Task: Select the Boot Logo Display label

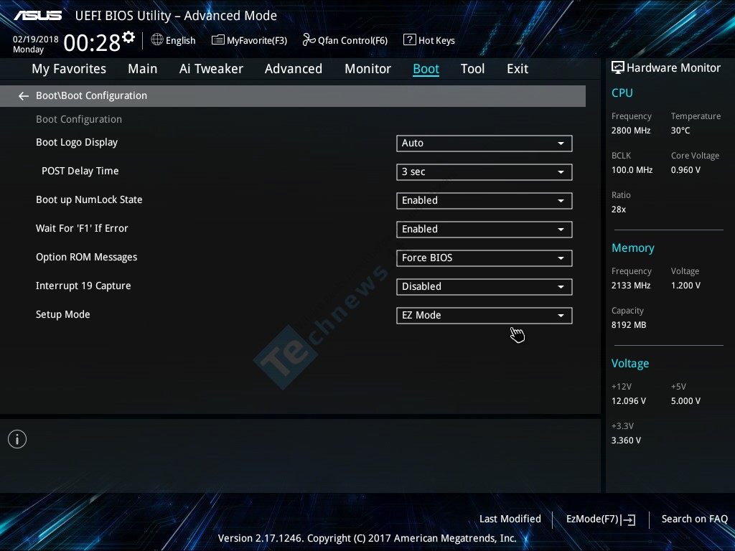Action: tap(77, 143)
